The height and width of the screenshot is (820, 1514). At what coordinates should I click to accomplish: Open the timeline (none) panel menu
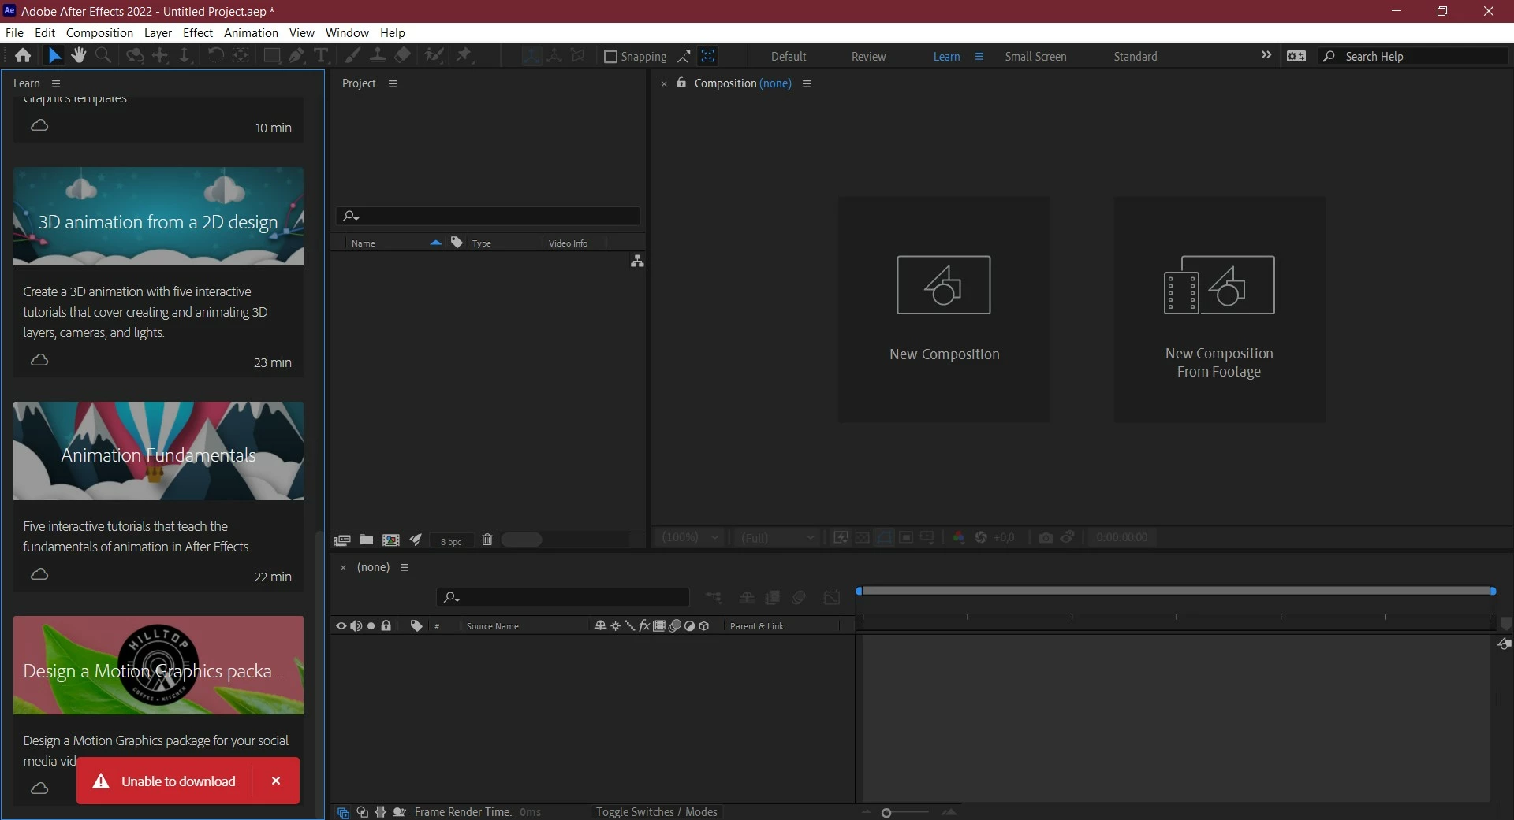pyautogui.click(x=405, y=567)
